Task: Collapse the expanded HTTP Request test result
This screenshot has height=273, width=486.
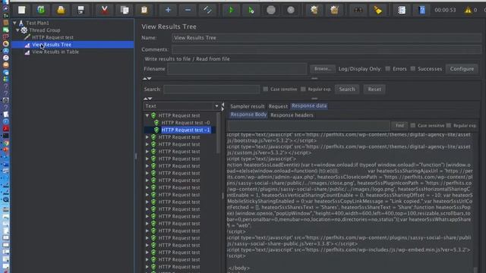Action: click(x=147, y=115)
